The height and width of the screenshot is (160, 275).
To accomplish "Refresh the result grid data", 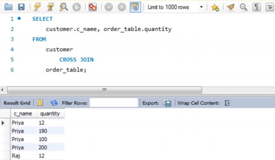I will coord(54,103).
